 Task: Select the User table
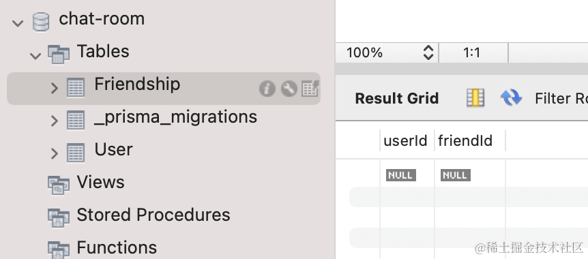[113, 149]
